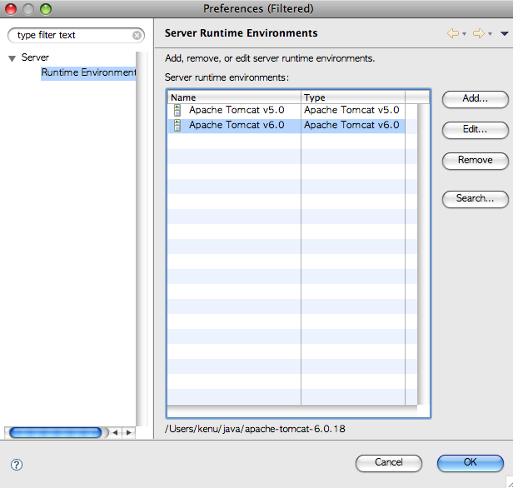
Task: Cancel the Preferences dialog
Action: click(389, 462)
